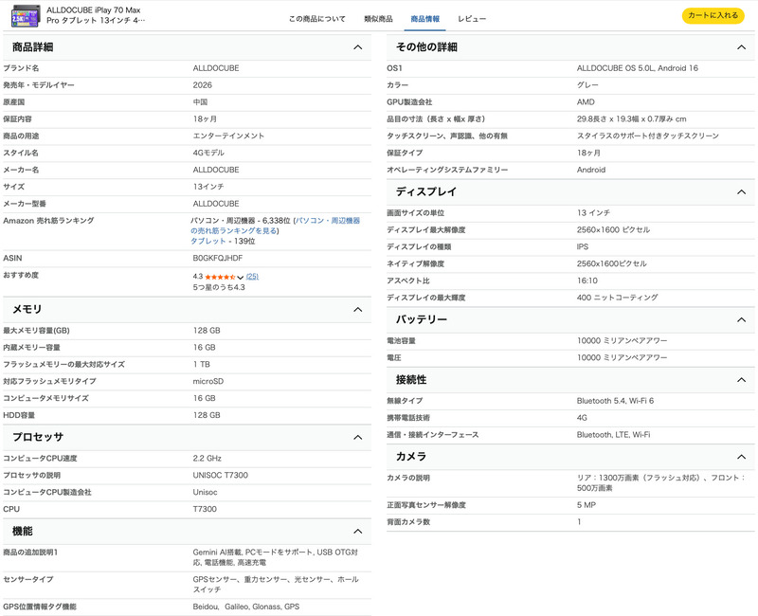Click the ALLDOCUBE iPlay 70 Max title
Screen dimensions: 758x616
96,15
